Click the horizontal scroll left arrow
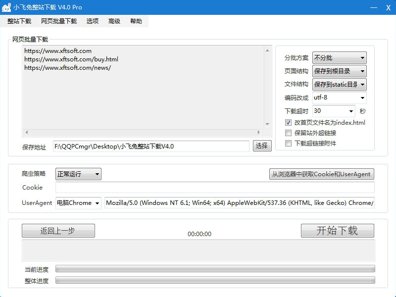 click(27, 133)
